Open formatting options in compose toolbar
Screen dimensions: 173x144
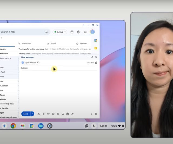coord(39,114)
